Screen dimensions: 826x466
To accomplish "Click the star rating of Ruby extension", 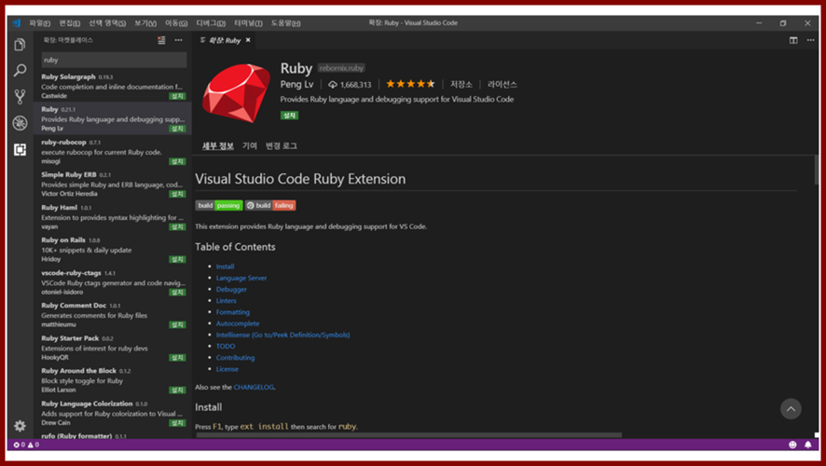I will [x=410, y=84].
